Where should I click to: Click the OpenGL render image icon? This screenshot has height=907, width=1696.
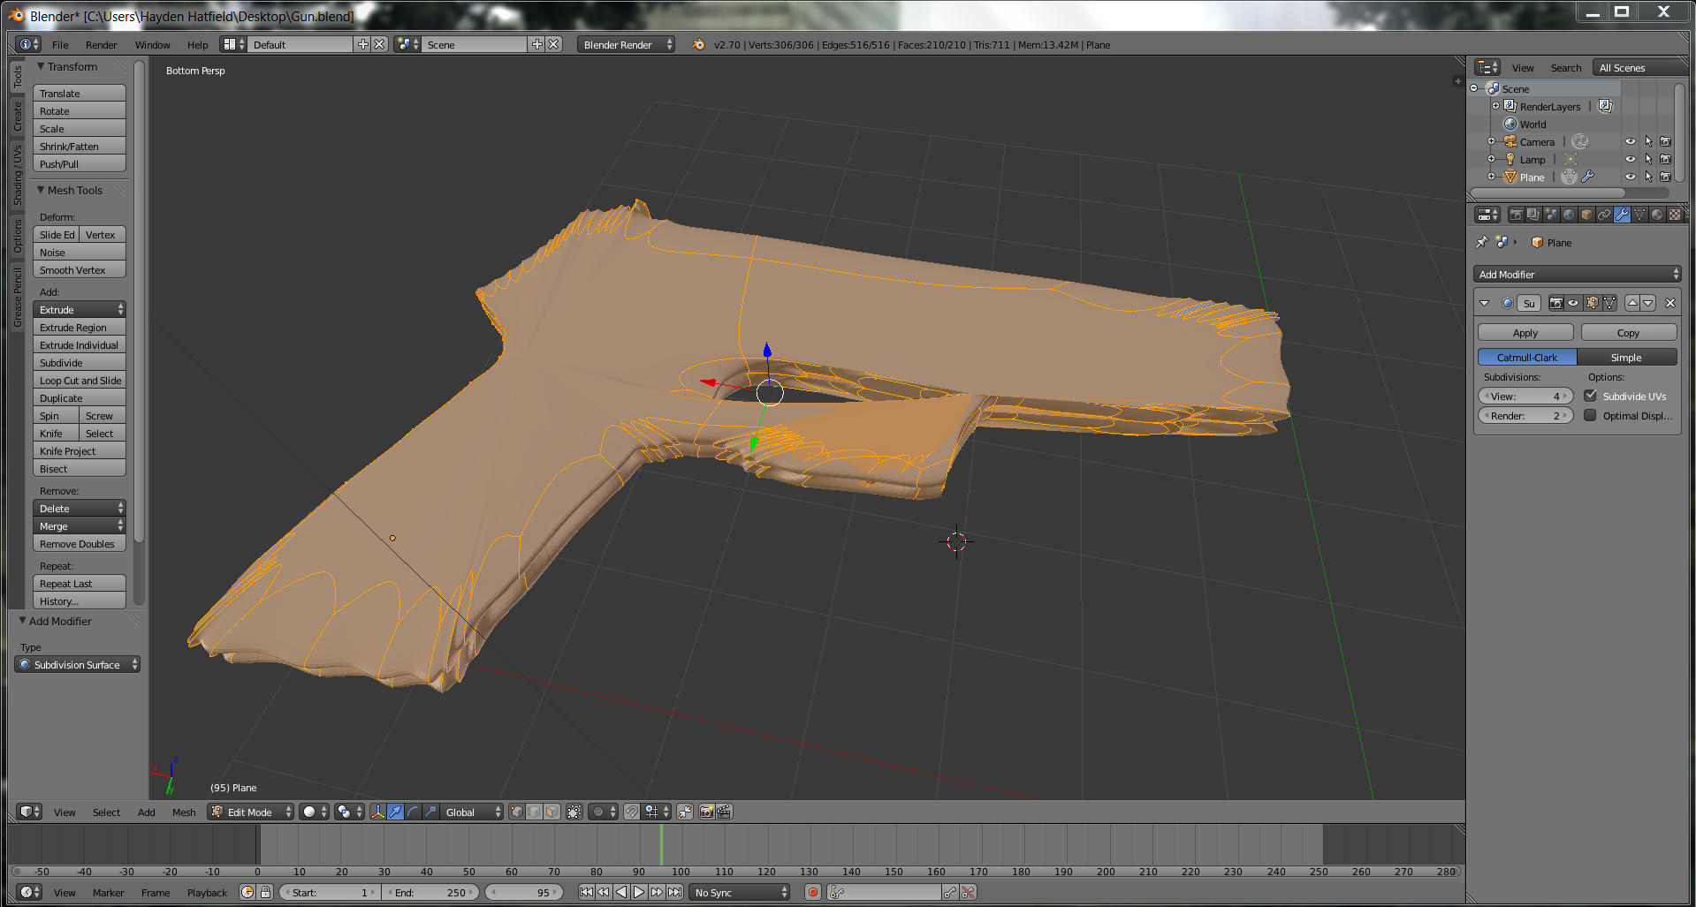point(706,812)
